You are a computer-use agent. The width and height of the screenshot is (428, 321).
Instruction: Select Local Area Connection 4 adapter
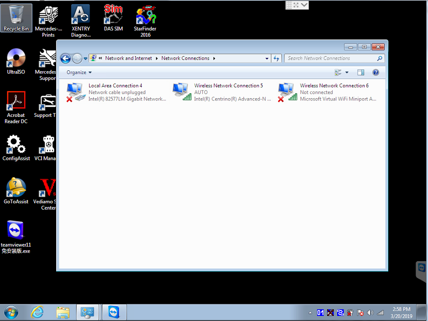[116, 92]
